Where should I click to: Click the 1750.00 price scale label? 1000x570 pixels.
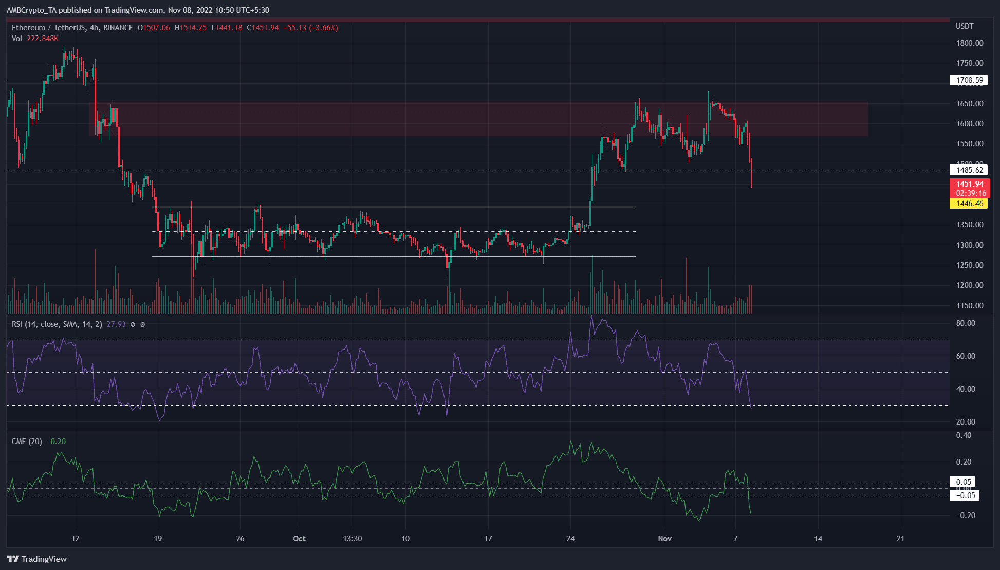[x=970, y=63]
